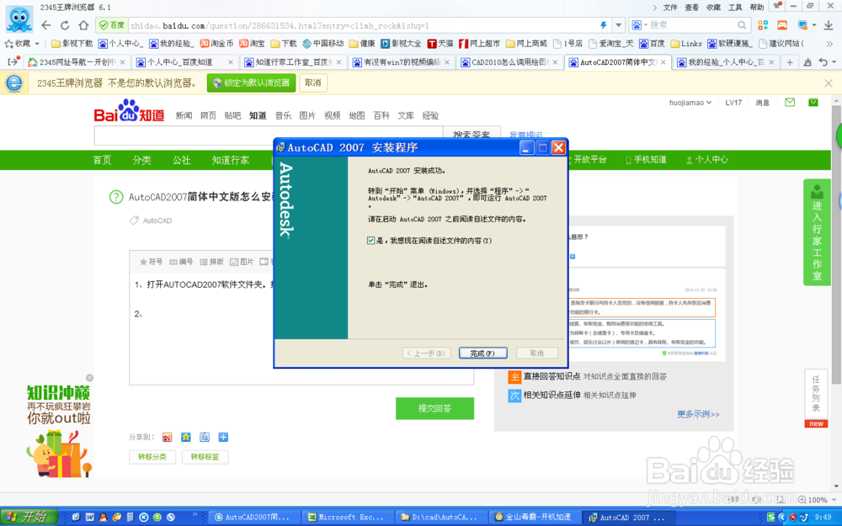Click the Windows 开始 start button
Screen dimensions: 842x526
pyautogui.click(x=29, y=517)
